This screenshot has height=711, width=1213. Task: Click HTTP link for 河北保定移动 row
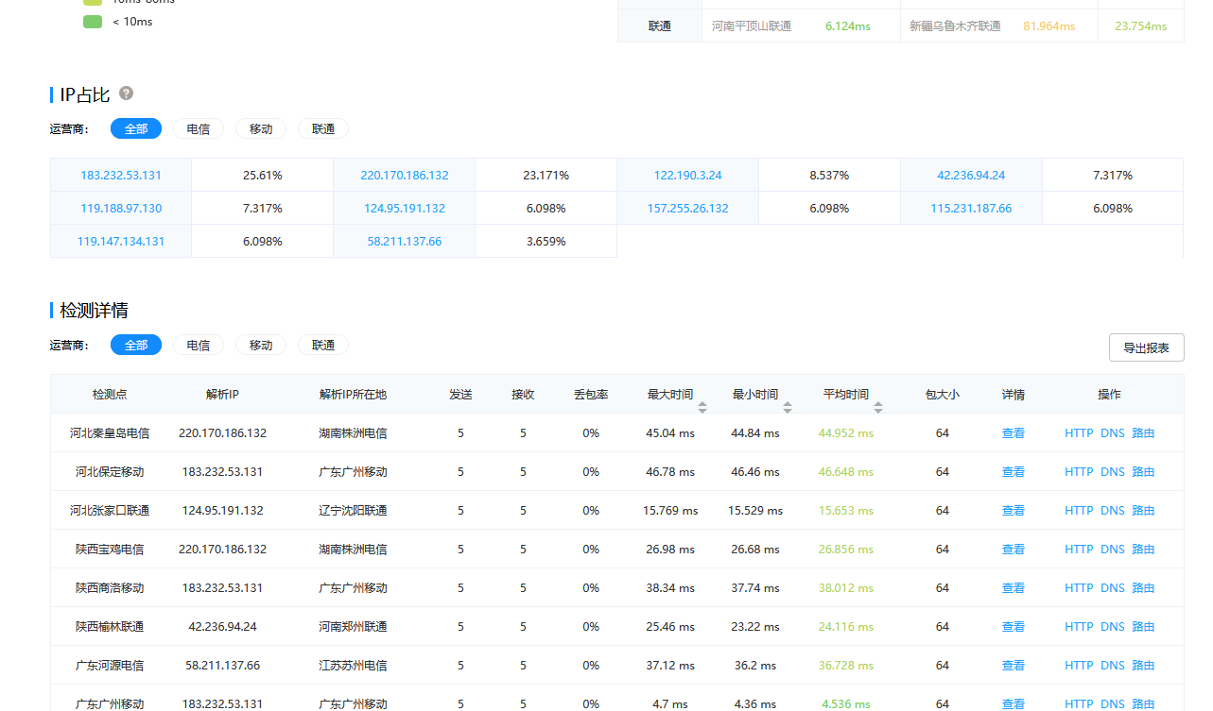pyautogui.click(x=1079, y=471)
